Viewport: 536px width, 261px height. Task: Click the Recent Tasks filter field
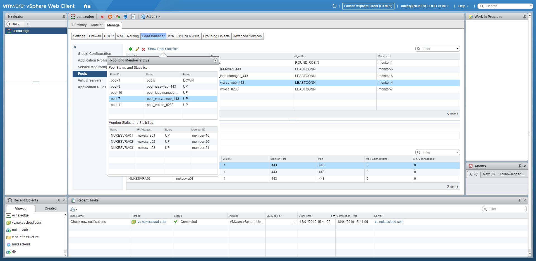click(x=504, y=209)
